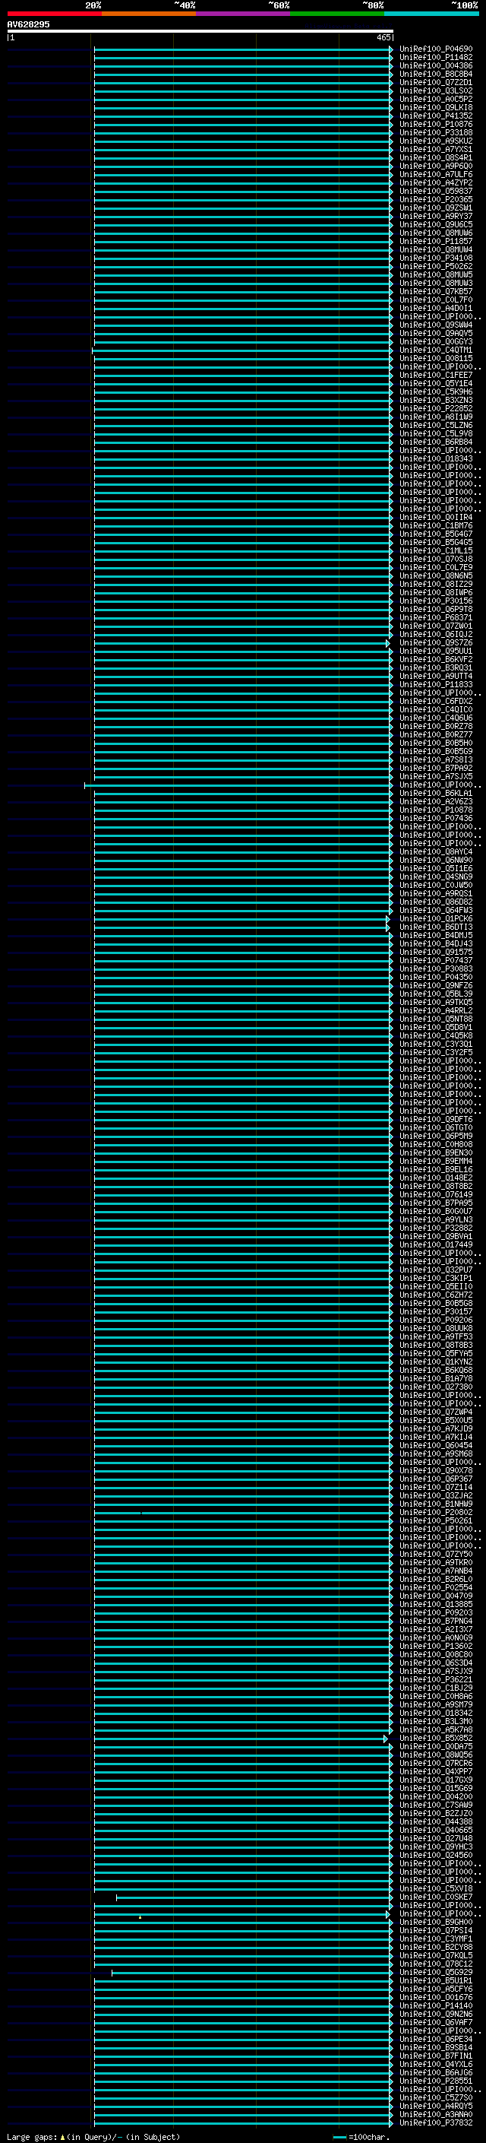The image size is (486, 2143).
Task: Click the Large gaps legend text
Action: pos(93,2137)
